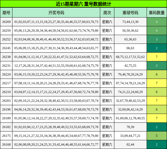167x149 pixels.
Task: Click draw numbers starting 01,02,03,07,11
Action: tap(56, 22)
